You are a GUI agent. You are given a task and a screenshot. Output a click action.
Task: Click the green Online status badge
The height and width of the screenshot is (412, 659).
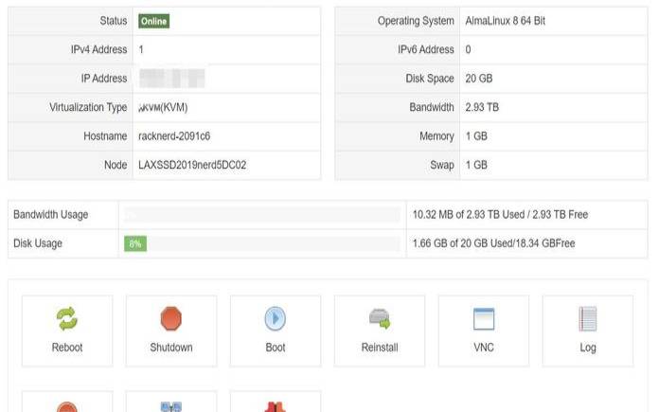[x=153, y=21]
